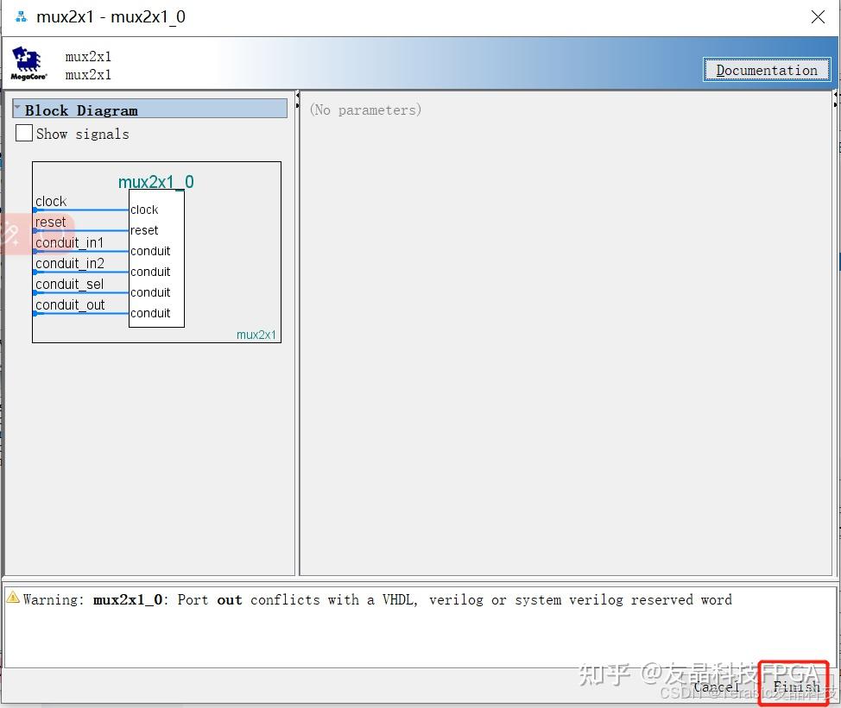The height and width of the screenshot is (708, 841).
Task: Select the mux2x1_0 block title
Action: click(x=156, y=182)
